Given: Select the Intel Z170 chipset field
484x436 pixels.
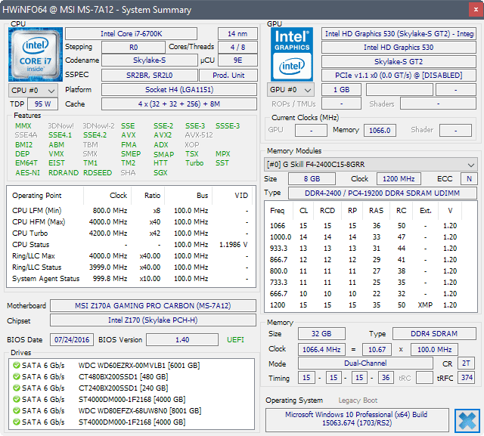Looking at the screenshot, I should [153, 320].
